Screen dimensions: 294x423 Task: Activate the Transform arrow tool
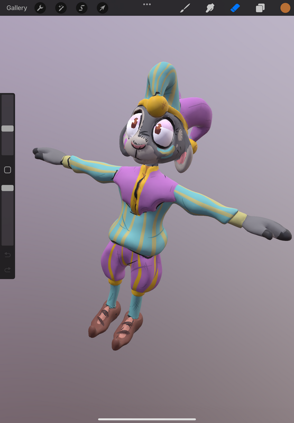[103, 8]
